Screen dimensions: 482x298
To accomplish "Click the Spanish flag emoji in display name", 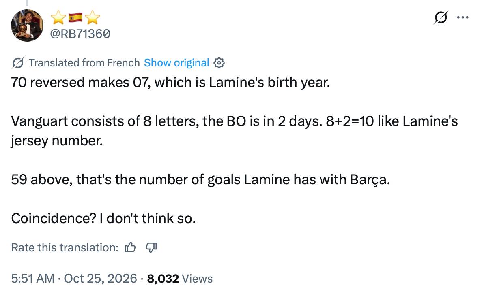I will [75, 17].
